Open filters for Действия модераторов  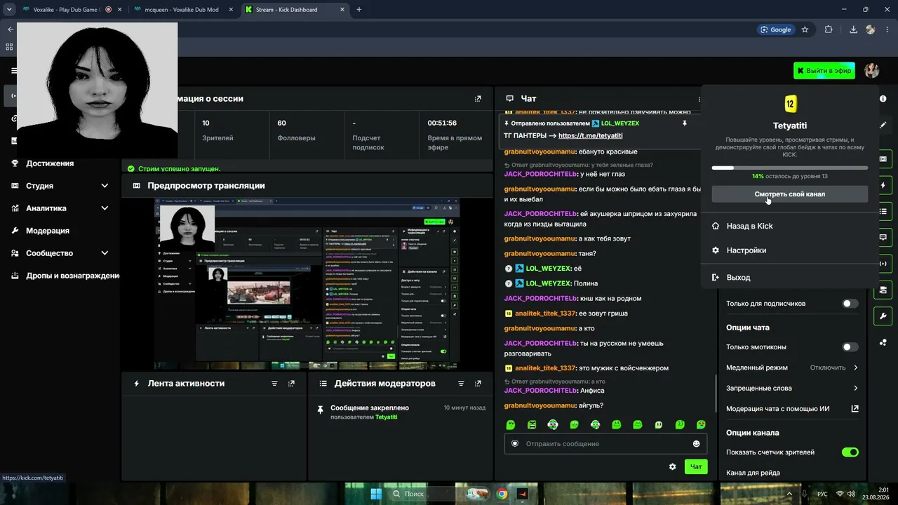coord(461,384)
